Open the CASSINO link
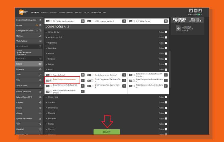Image resolution: width=224 pixels, height=142 pixels. point(54,12)
